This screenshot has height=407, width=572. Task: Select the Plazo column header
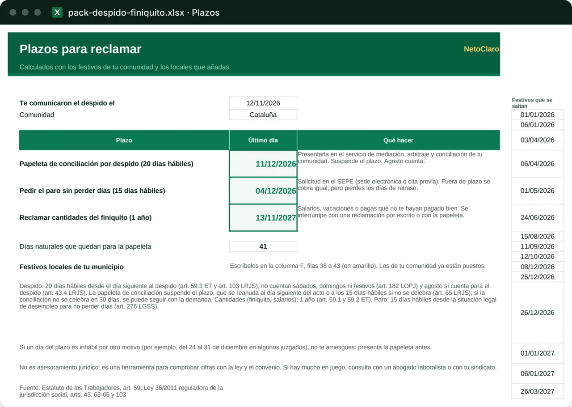[124, 140]
